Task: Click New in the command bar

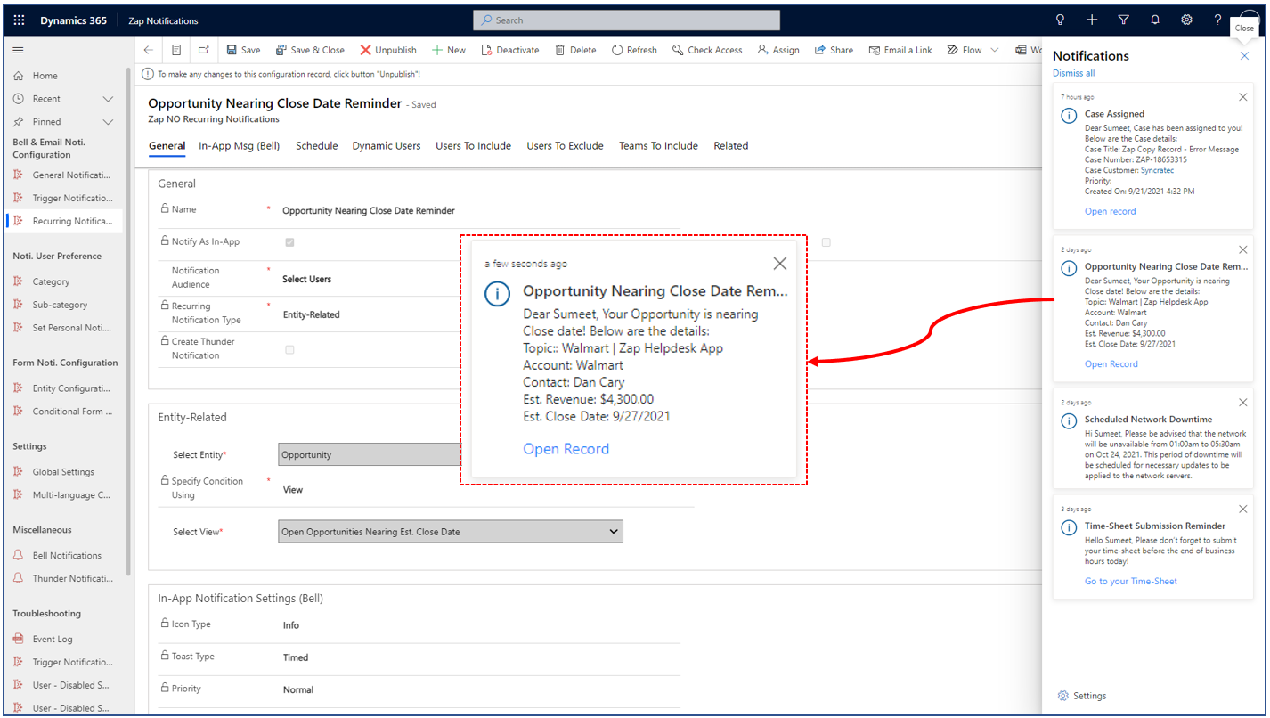Action: 449,50
